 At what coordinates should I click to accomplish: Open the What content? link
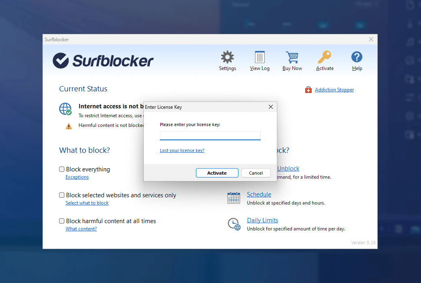tap(81, 229)
